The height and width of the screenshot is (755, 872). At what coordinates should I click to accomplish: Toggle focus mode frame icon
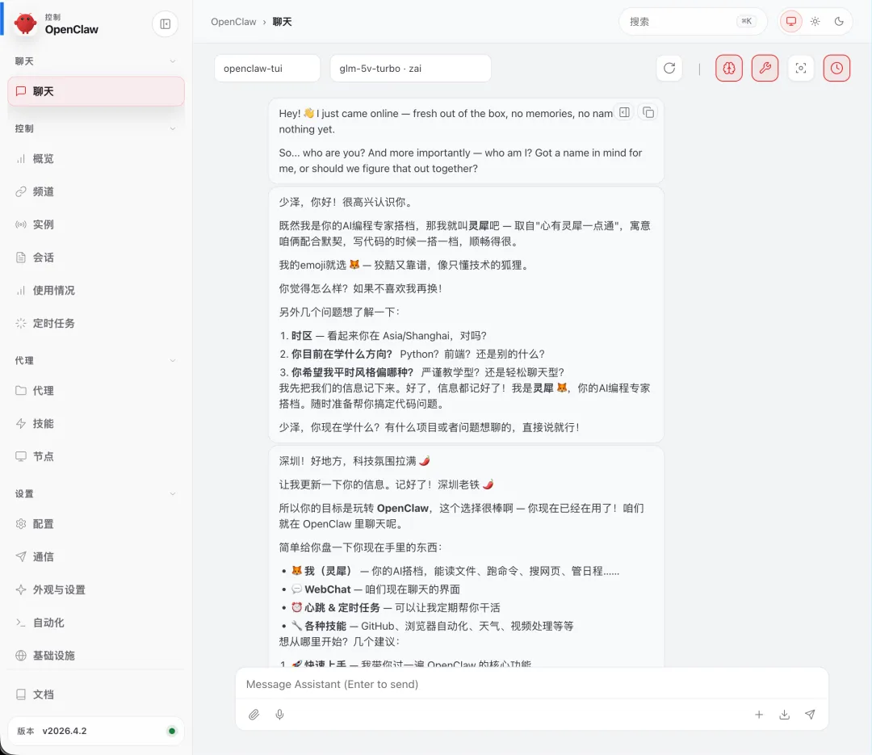[800, 68]
